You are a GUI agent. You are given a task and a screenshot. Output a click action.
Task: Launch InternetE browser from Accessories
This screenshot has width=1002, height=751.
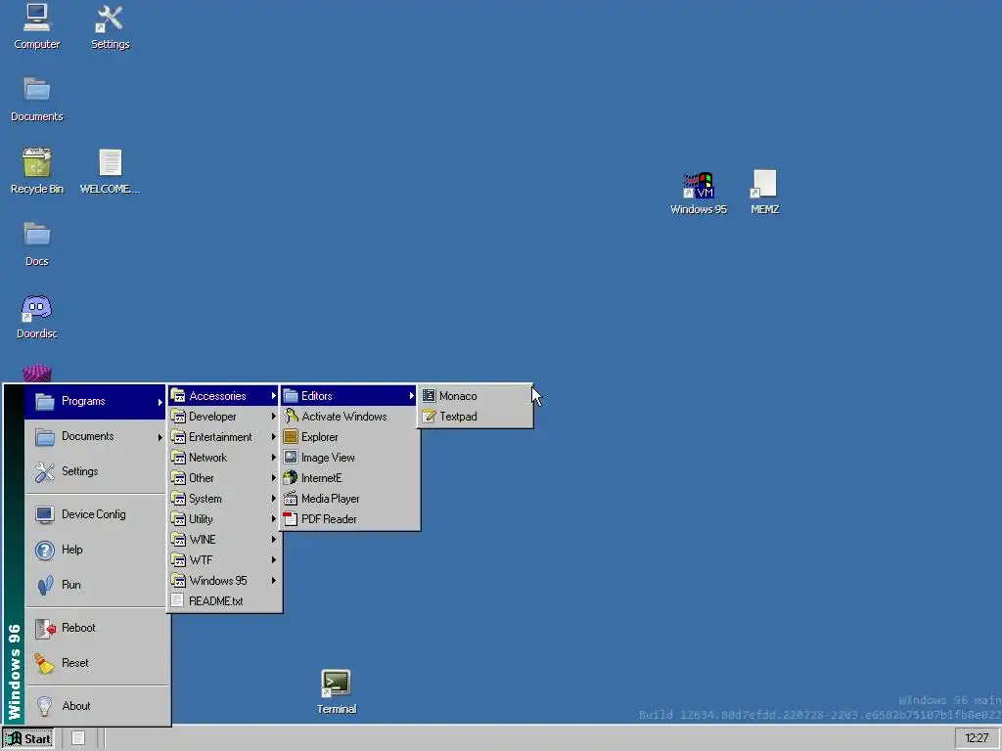[x=349, y=477]
